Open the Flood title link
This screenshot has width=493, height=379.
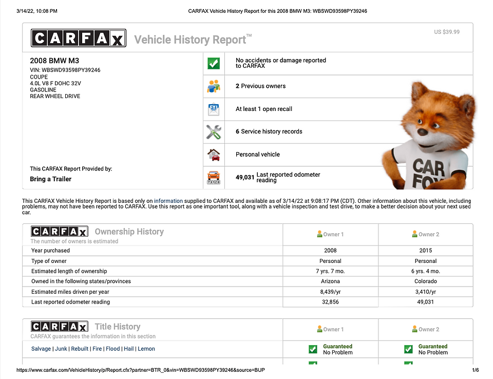[112, 349]
